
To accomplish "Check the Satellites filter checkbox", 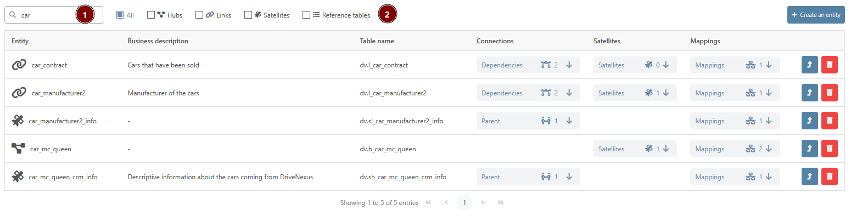I will pyautogui.click(x=248, y=15).
